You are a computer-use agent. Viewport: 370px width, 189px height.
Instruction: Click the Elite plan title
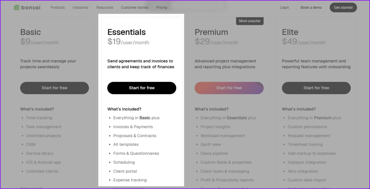pos(290,32)
